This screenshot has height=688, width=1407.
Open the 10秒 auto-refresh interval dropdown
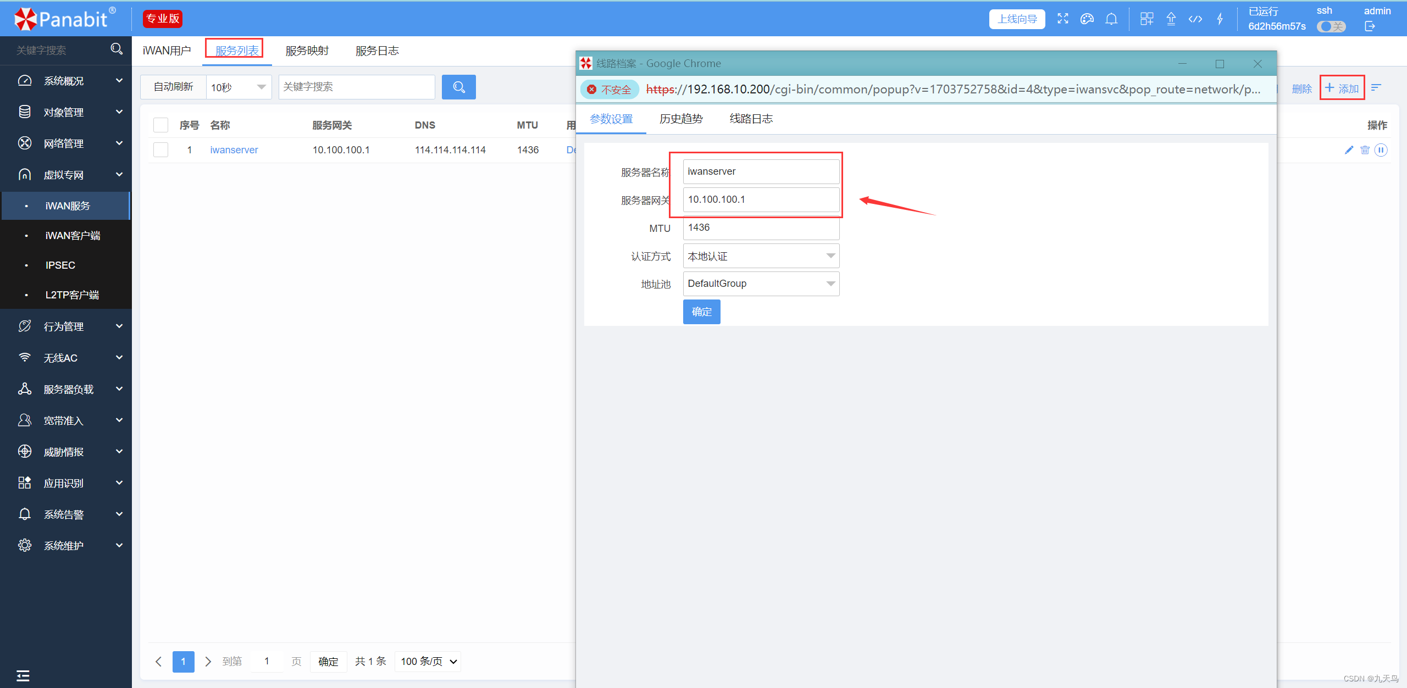[x=239, y=87]
